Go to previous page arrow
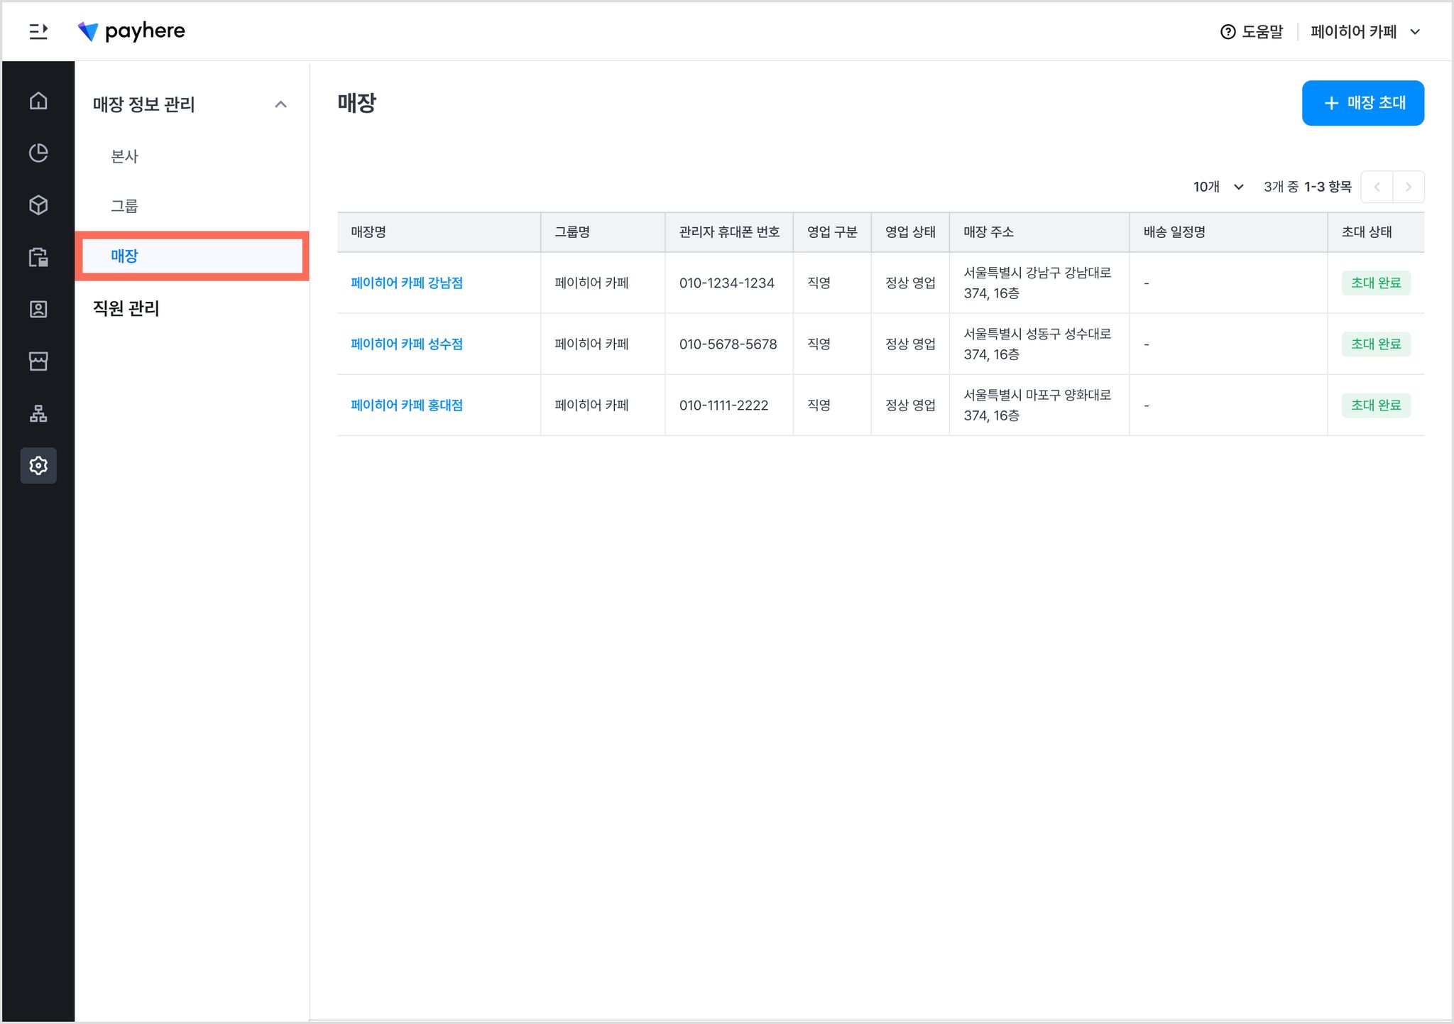This screenshot has height=1024, width=1454. point(1377,187)
